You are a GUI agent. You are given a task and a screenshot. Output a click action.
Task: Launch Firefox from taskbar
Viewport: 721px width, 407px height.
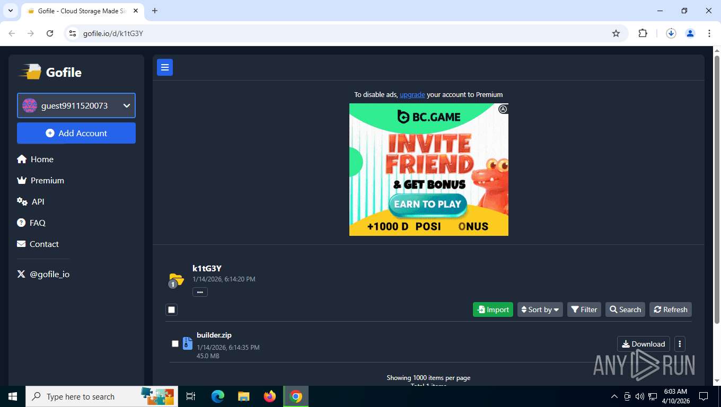point(270,396)
